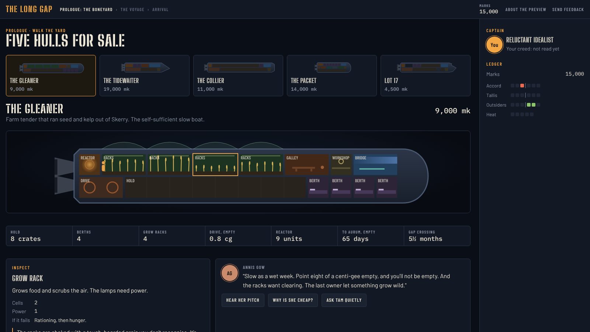Select the highlighted Racks compartment
Viewport: 590px width, 332px height.
point(215,165)
